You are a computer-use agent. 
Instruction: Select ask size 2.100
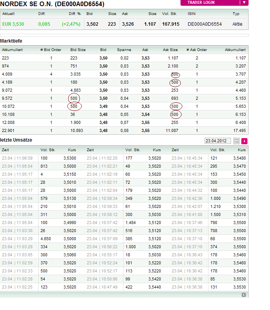point(173,66)
